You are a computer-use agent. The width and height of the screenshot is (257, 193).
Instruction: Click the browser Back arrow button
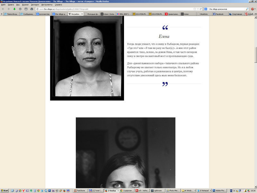point(3,9)
